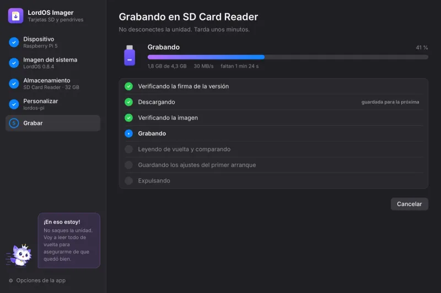The height and width of the screenshot is (293, 441).
Task: Cancel the write with Cancelar button
Action: pyautogui.click(x=409, y=204)
